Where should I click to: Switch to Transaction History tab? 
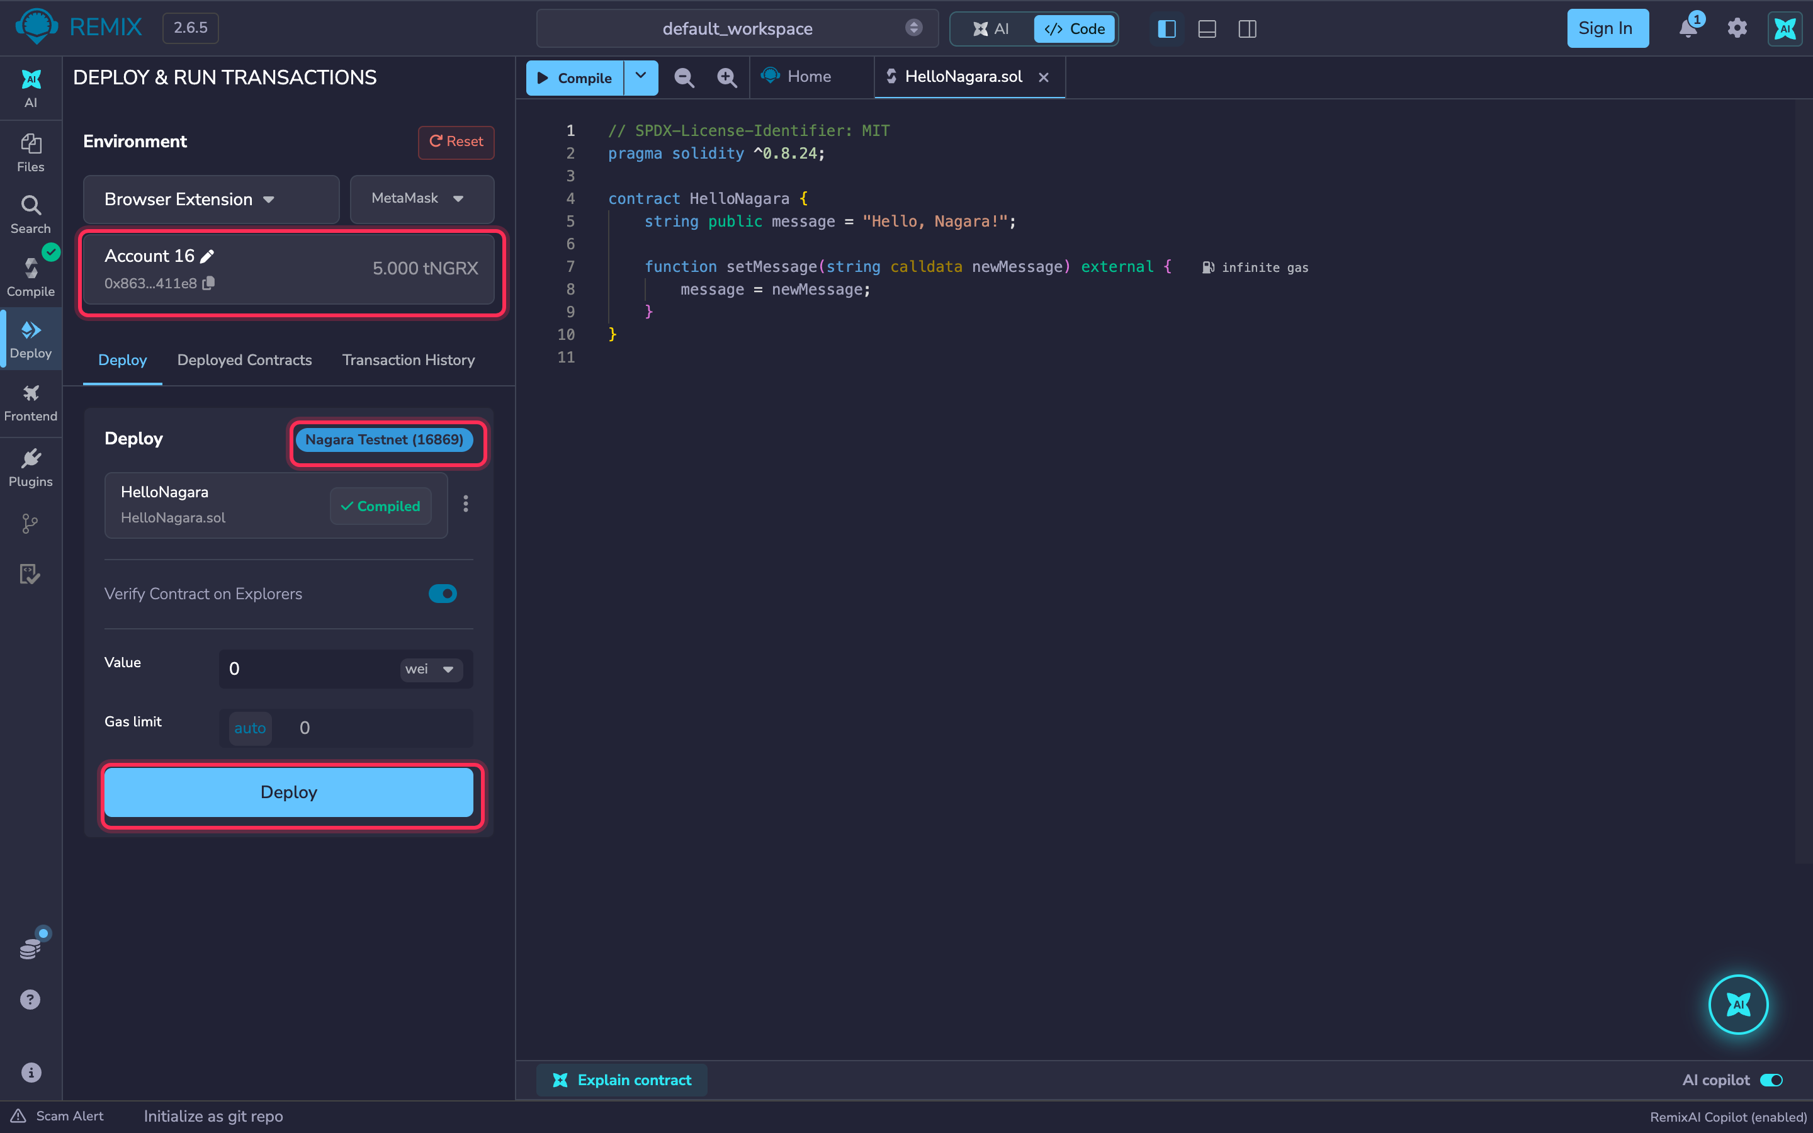pos(409,361)
